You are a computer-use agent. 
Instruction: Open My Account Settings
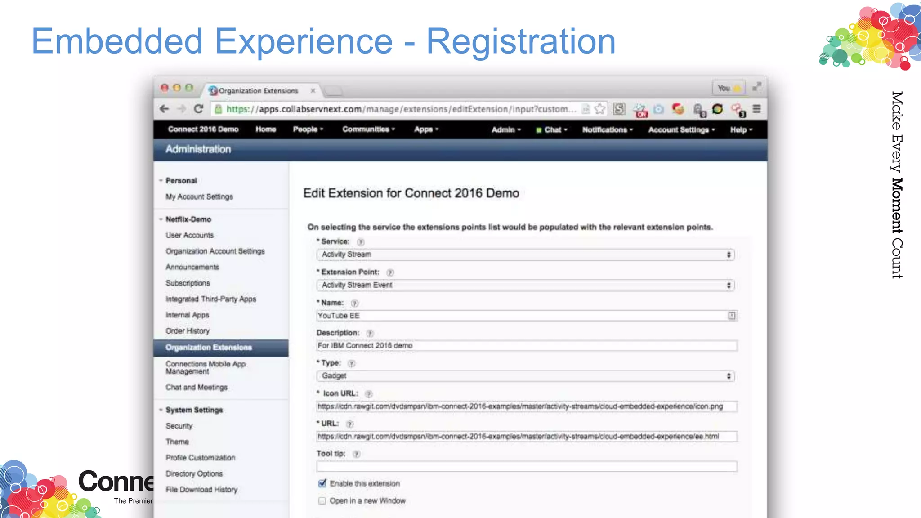coord(199,197)
